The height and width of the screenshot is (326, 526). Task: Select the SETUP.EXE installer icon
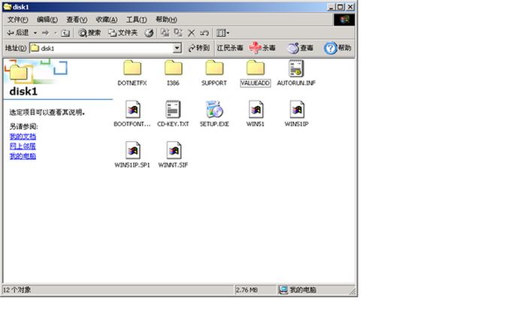tap(214, 110)
